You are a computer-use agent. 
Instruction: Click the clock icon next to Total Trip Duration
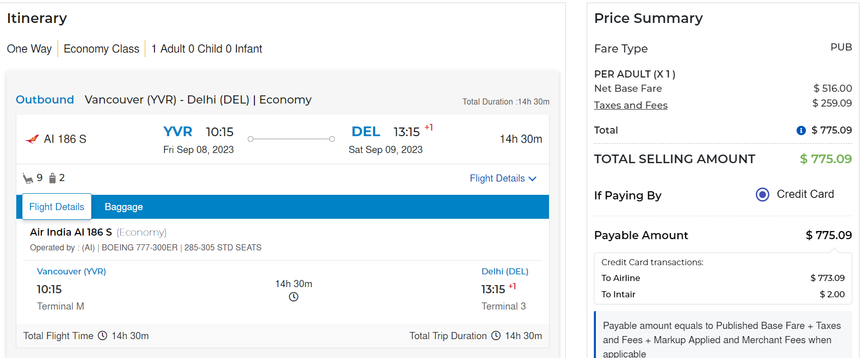point(496,336)
